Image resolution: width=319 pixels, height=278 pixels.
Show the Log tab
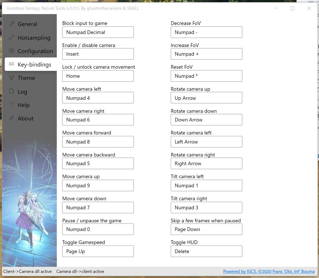(30, 91)
